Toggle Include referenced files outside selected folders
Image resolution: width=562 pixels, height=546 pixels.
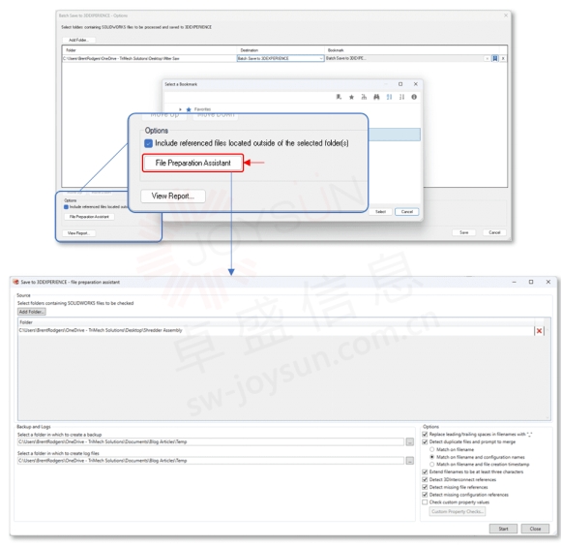[148, 143]
